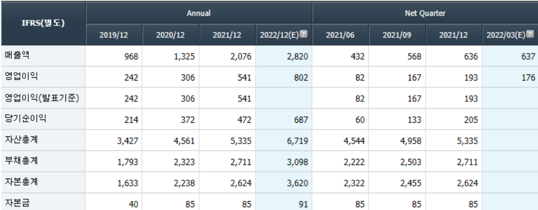538x210 pixels.
Task: Click 자산총계 quarterly value 4,544
Action: 354,141
